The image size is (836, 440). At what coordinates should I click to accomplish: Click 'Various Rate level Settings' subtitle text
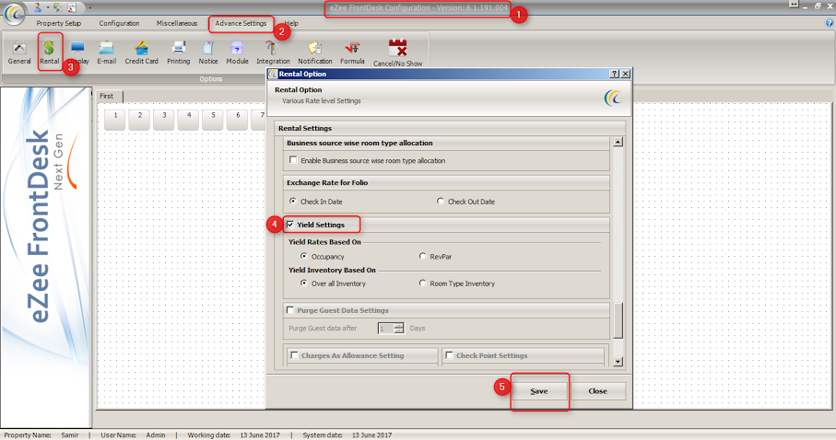(322, 100)
